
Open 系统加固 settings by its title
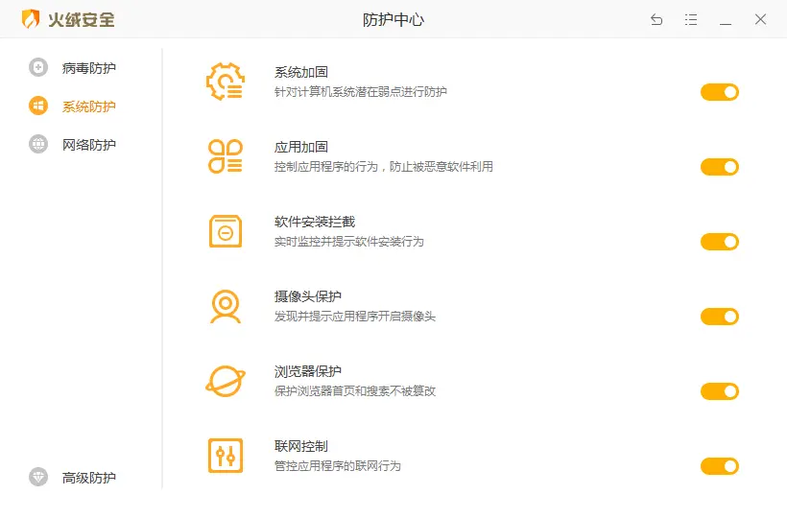(x=301, y=73)
